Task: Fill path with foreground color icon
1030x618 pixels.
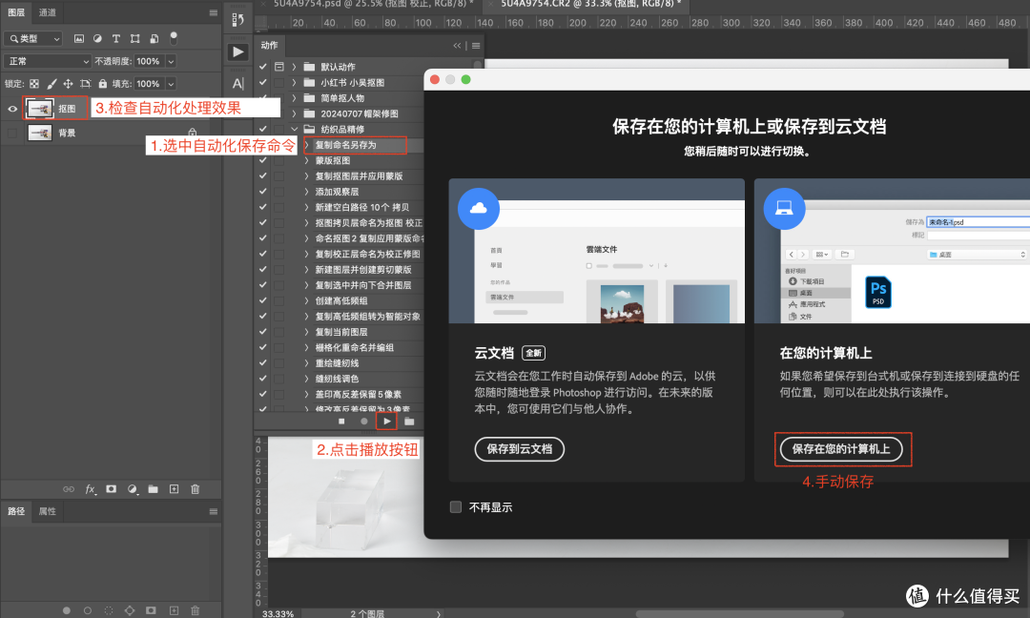Action: [x=67, y=610]
